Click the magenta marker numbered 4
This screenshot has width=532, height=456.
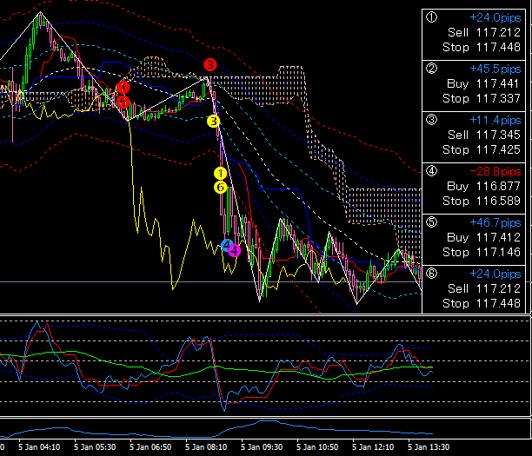(x=235, y=250)
